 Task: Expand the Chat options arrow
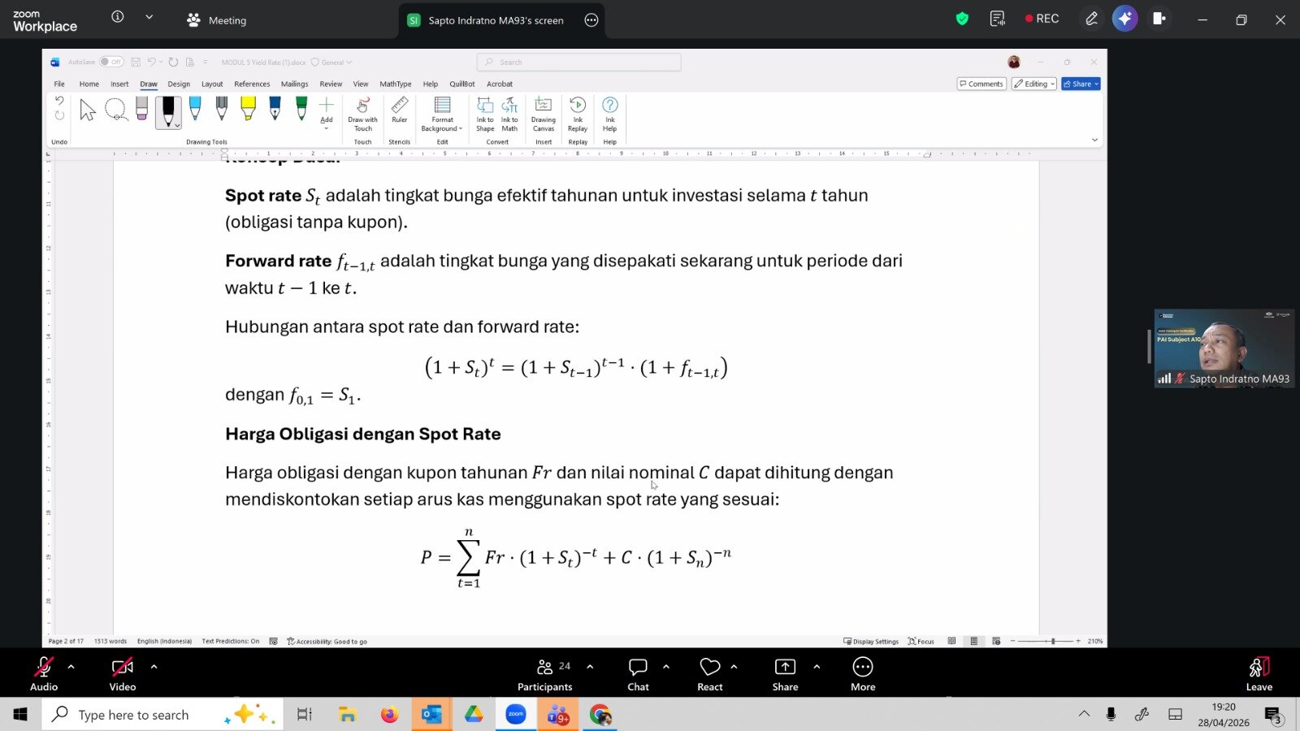(666, 667)
